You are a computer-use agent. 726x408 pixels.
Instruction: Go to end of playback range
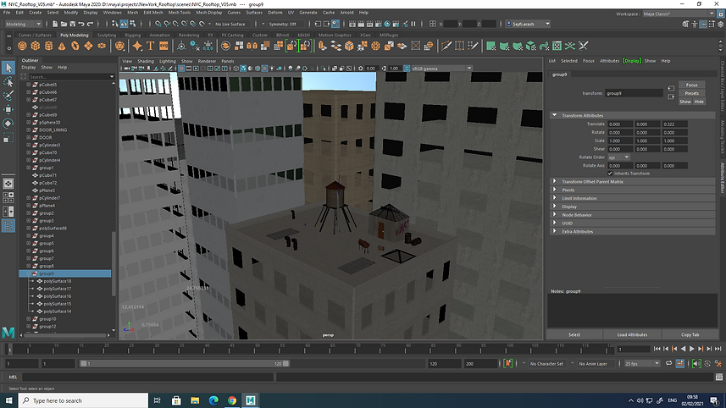coord(718,349)
